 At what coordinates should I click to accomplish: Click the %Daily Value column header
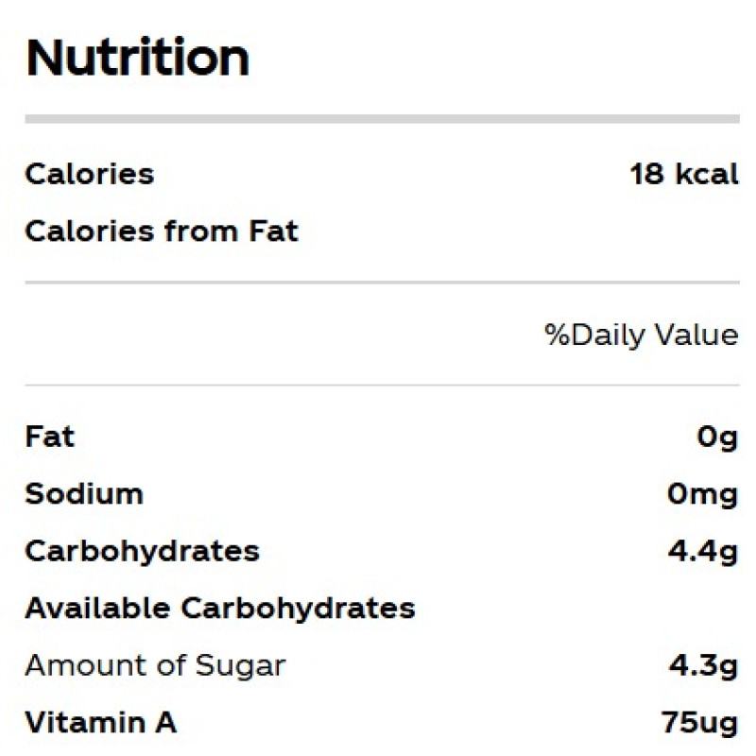click(x=641, y=335)
